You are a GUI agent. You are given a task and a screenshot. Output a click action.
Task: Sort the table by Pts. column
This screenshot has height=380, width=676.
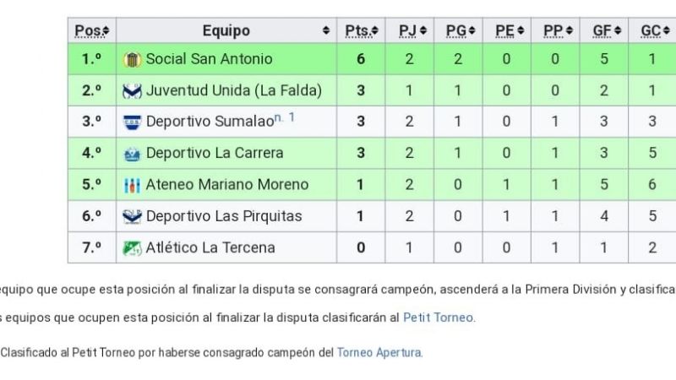pos(363,31)
